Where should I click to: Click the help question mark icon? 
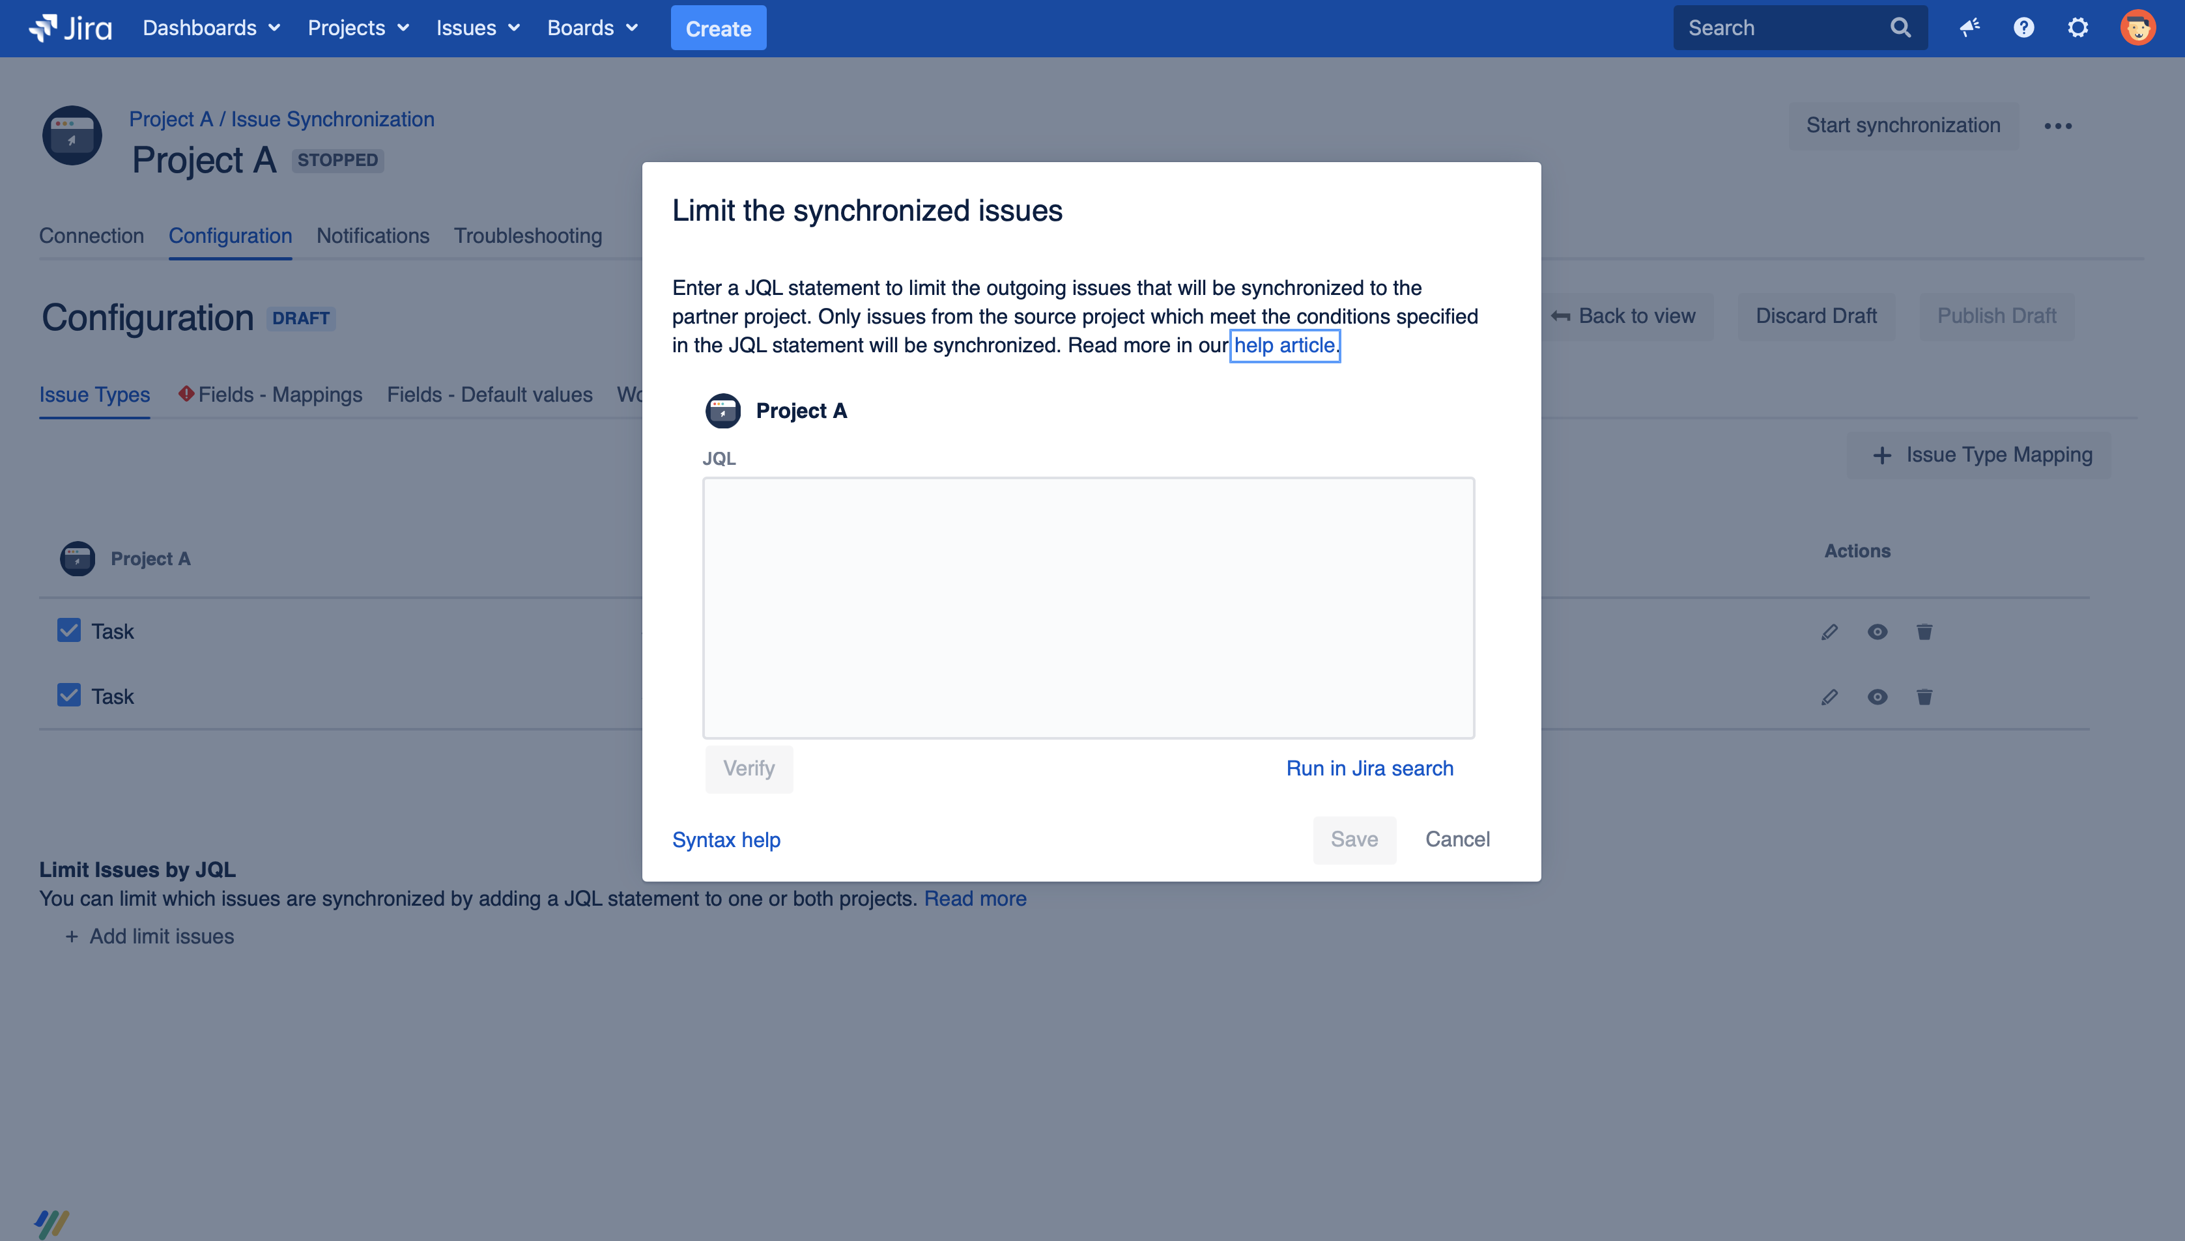(x=2023, y=27)
